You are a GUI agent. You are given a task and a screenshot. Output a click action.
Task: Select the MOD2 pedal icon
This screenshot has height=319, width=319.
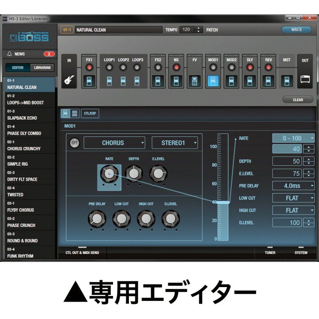[x=231, y=81]
